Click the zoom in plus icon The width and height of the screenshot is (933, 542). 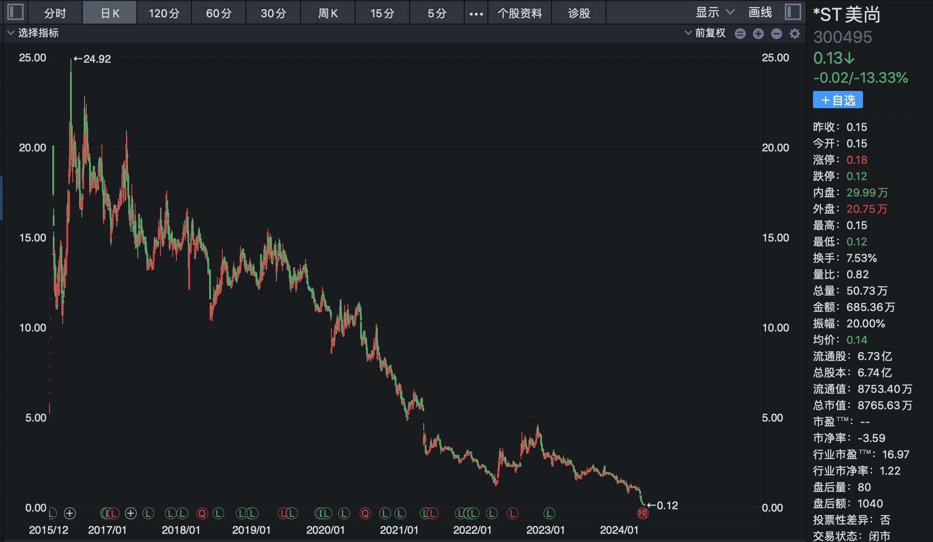pos(758,34)
